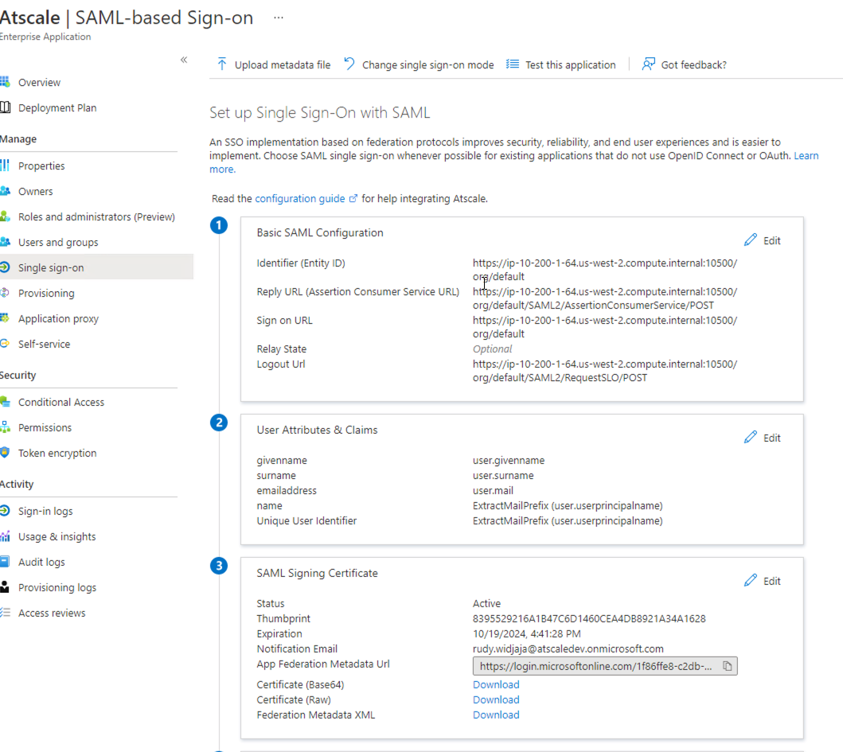The image size is (843, 752).
Task: Select Users and groups
Action: click(58, 243)
